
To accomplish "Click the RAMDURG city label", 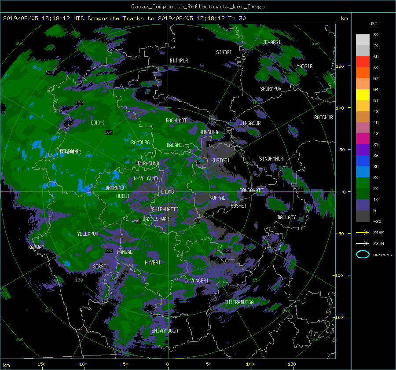I will click(x=140, y=143).
